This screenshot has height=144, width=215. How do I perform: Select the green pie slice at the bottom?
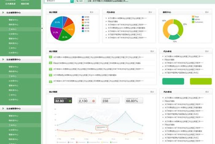pos(65,36)
